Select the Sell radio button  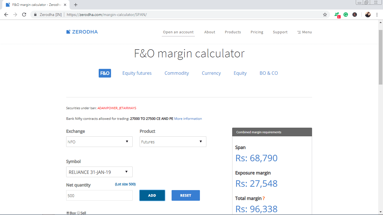click(x=78, y=213)
